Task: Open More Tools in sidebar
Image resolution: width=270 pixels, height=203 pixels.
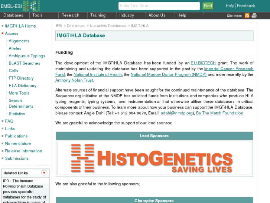Action: [x=19, y=93]
